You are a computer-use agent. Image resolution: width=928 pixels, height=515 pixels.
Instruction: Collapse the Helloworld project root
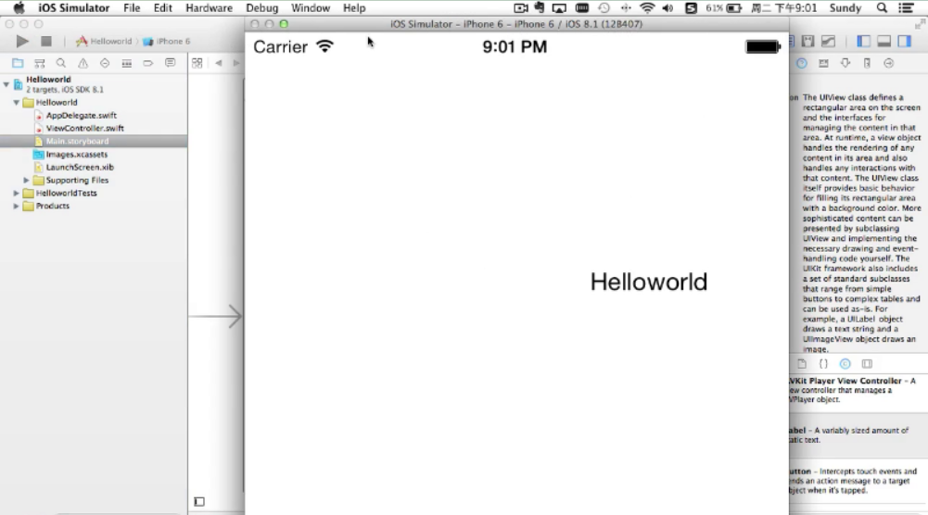(x=6, y=84)
